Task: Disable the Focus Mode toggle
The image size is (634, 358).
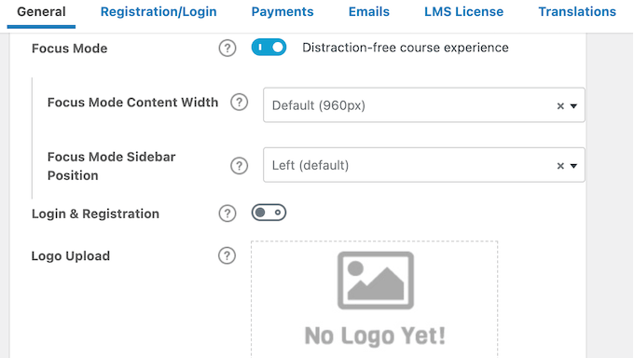Action: coord(269,48)
